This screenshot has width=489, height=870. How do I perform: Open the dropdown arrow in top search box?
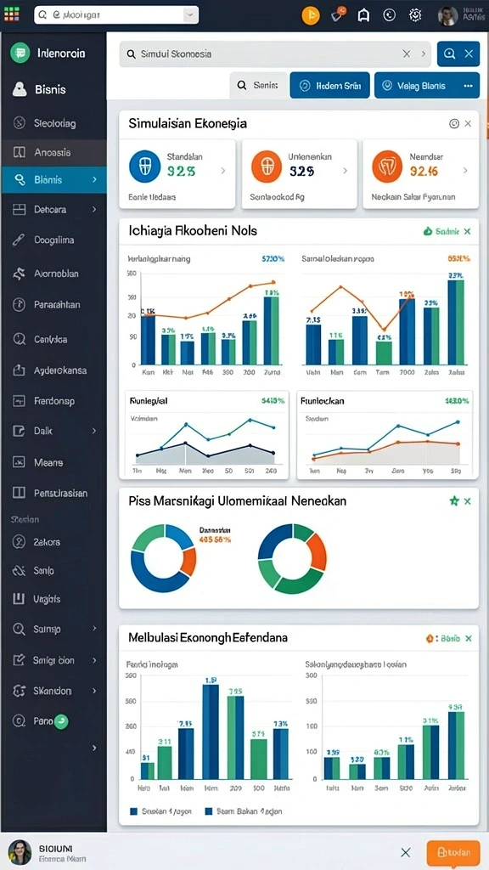pyautogui.click(x=190, y=15)
